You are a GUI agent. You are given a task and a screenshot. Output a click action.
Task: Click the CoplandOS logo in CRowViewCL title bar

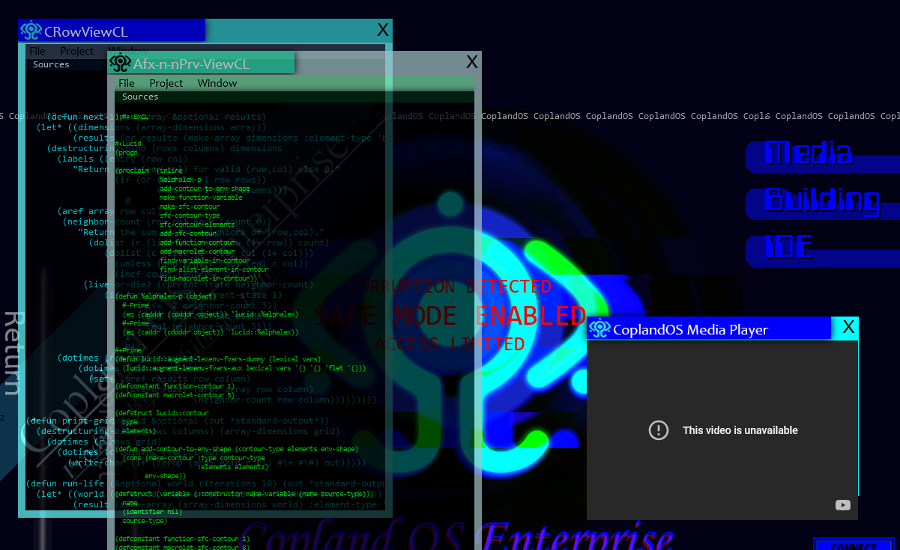(x=31, y=31)
